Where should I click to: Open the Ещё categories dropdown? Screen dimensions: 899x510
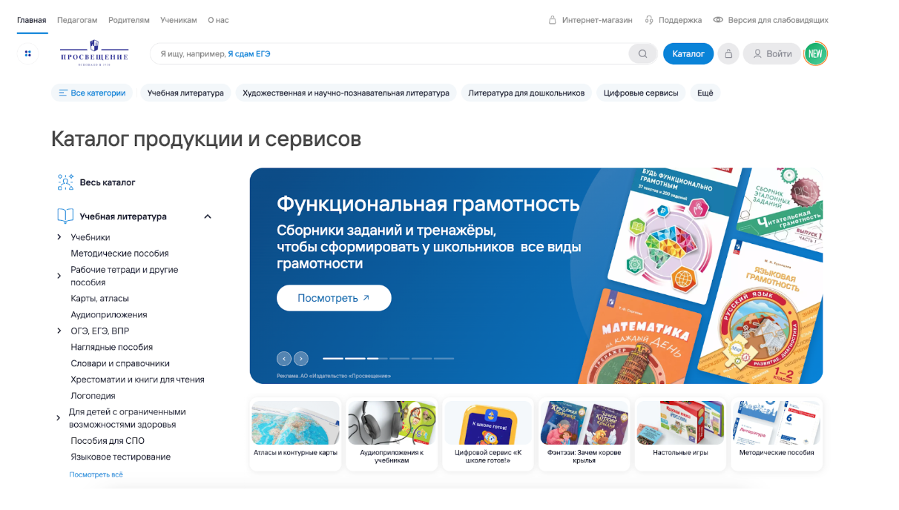point(705,93)
